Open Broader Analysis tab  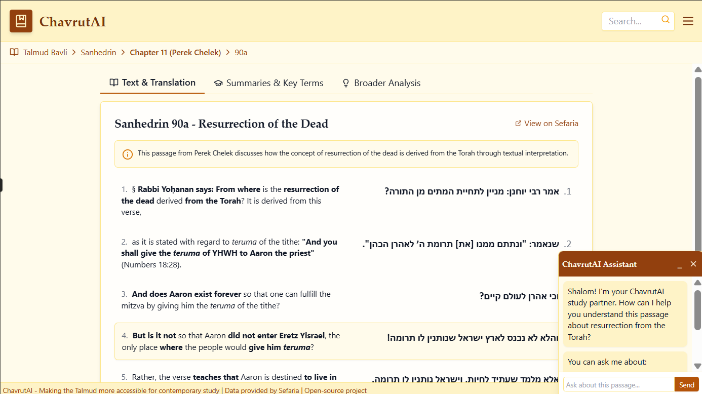(x=381, y=83)
